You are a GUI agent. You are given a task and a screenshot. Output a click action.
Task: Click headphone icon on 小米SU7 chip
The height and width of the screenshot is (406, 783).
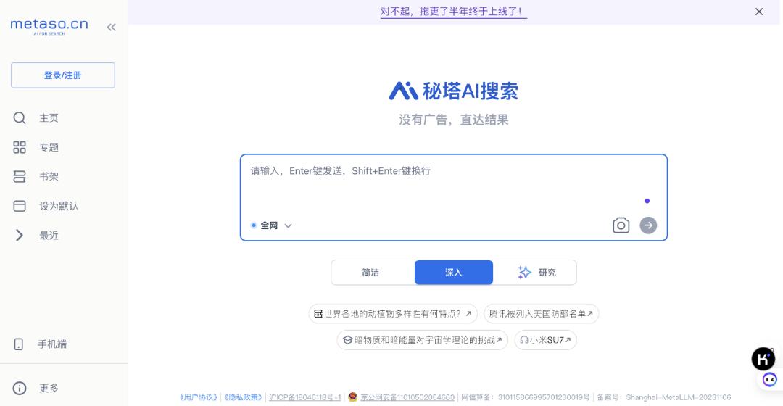click(x=524, y=340)
